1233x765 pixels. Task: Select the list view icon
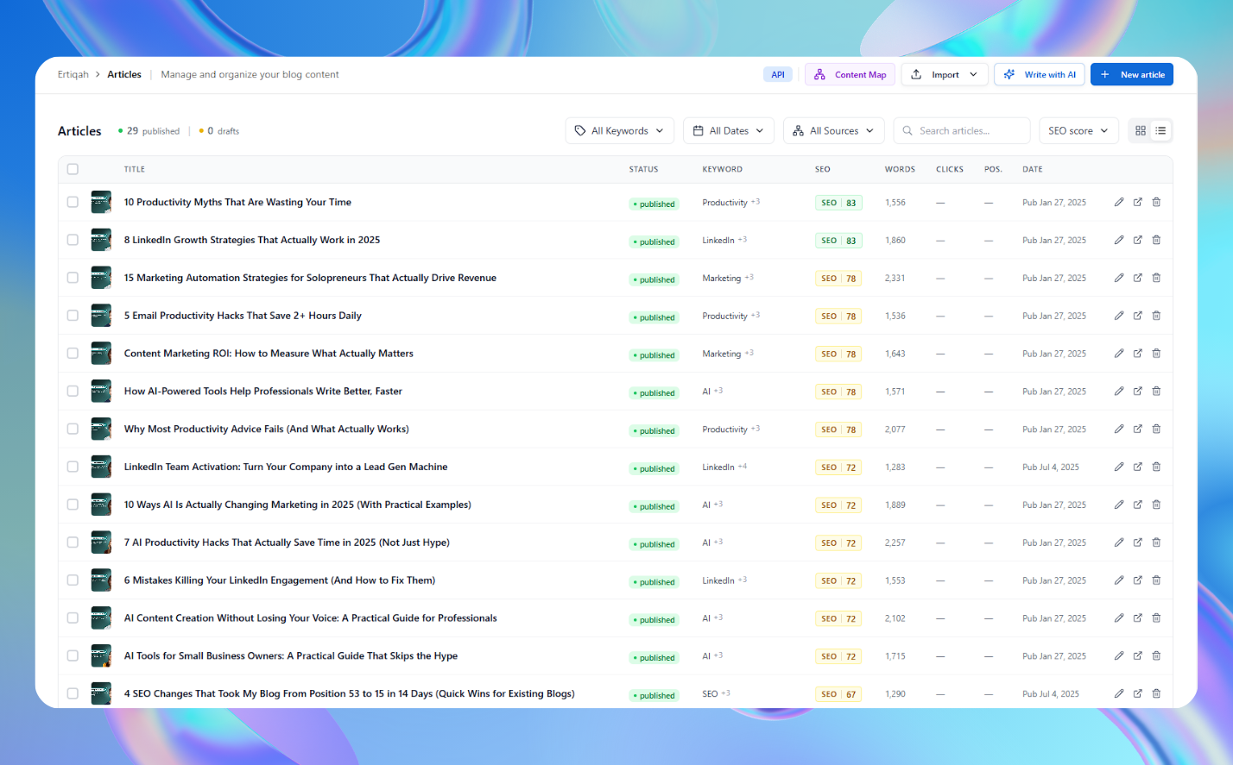(x=1160, y=130)
